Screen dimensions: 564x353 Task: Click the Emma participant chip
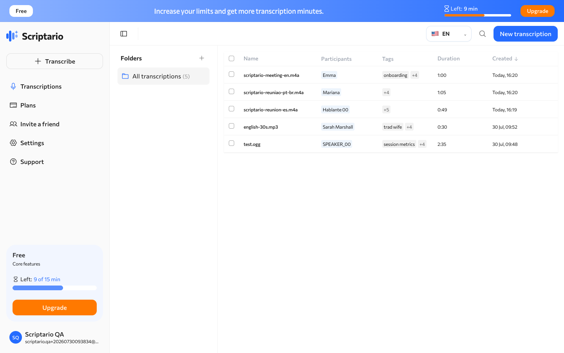329,75
